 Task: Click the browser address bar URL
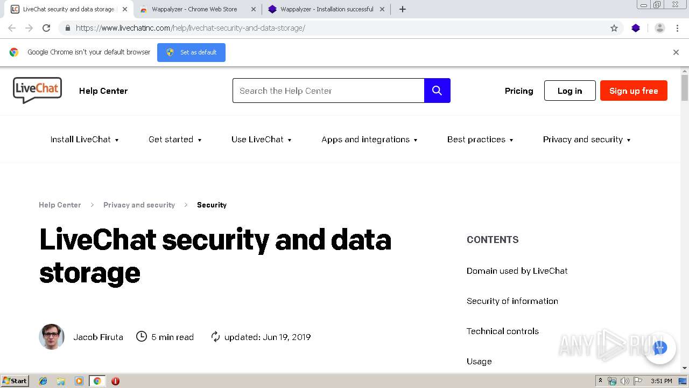pyautogui.click(x=190, y=28)
